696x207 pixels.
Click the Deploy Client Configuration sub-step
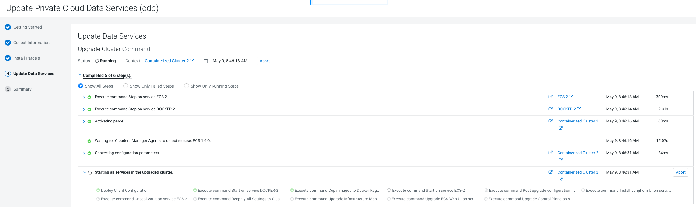pyautogui.click(x=125, y=191)
